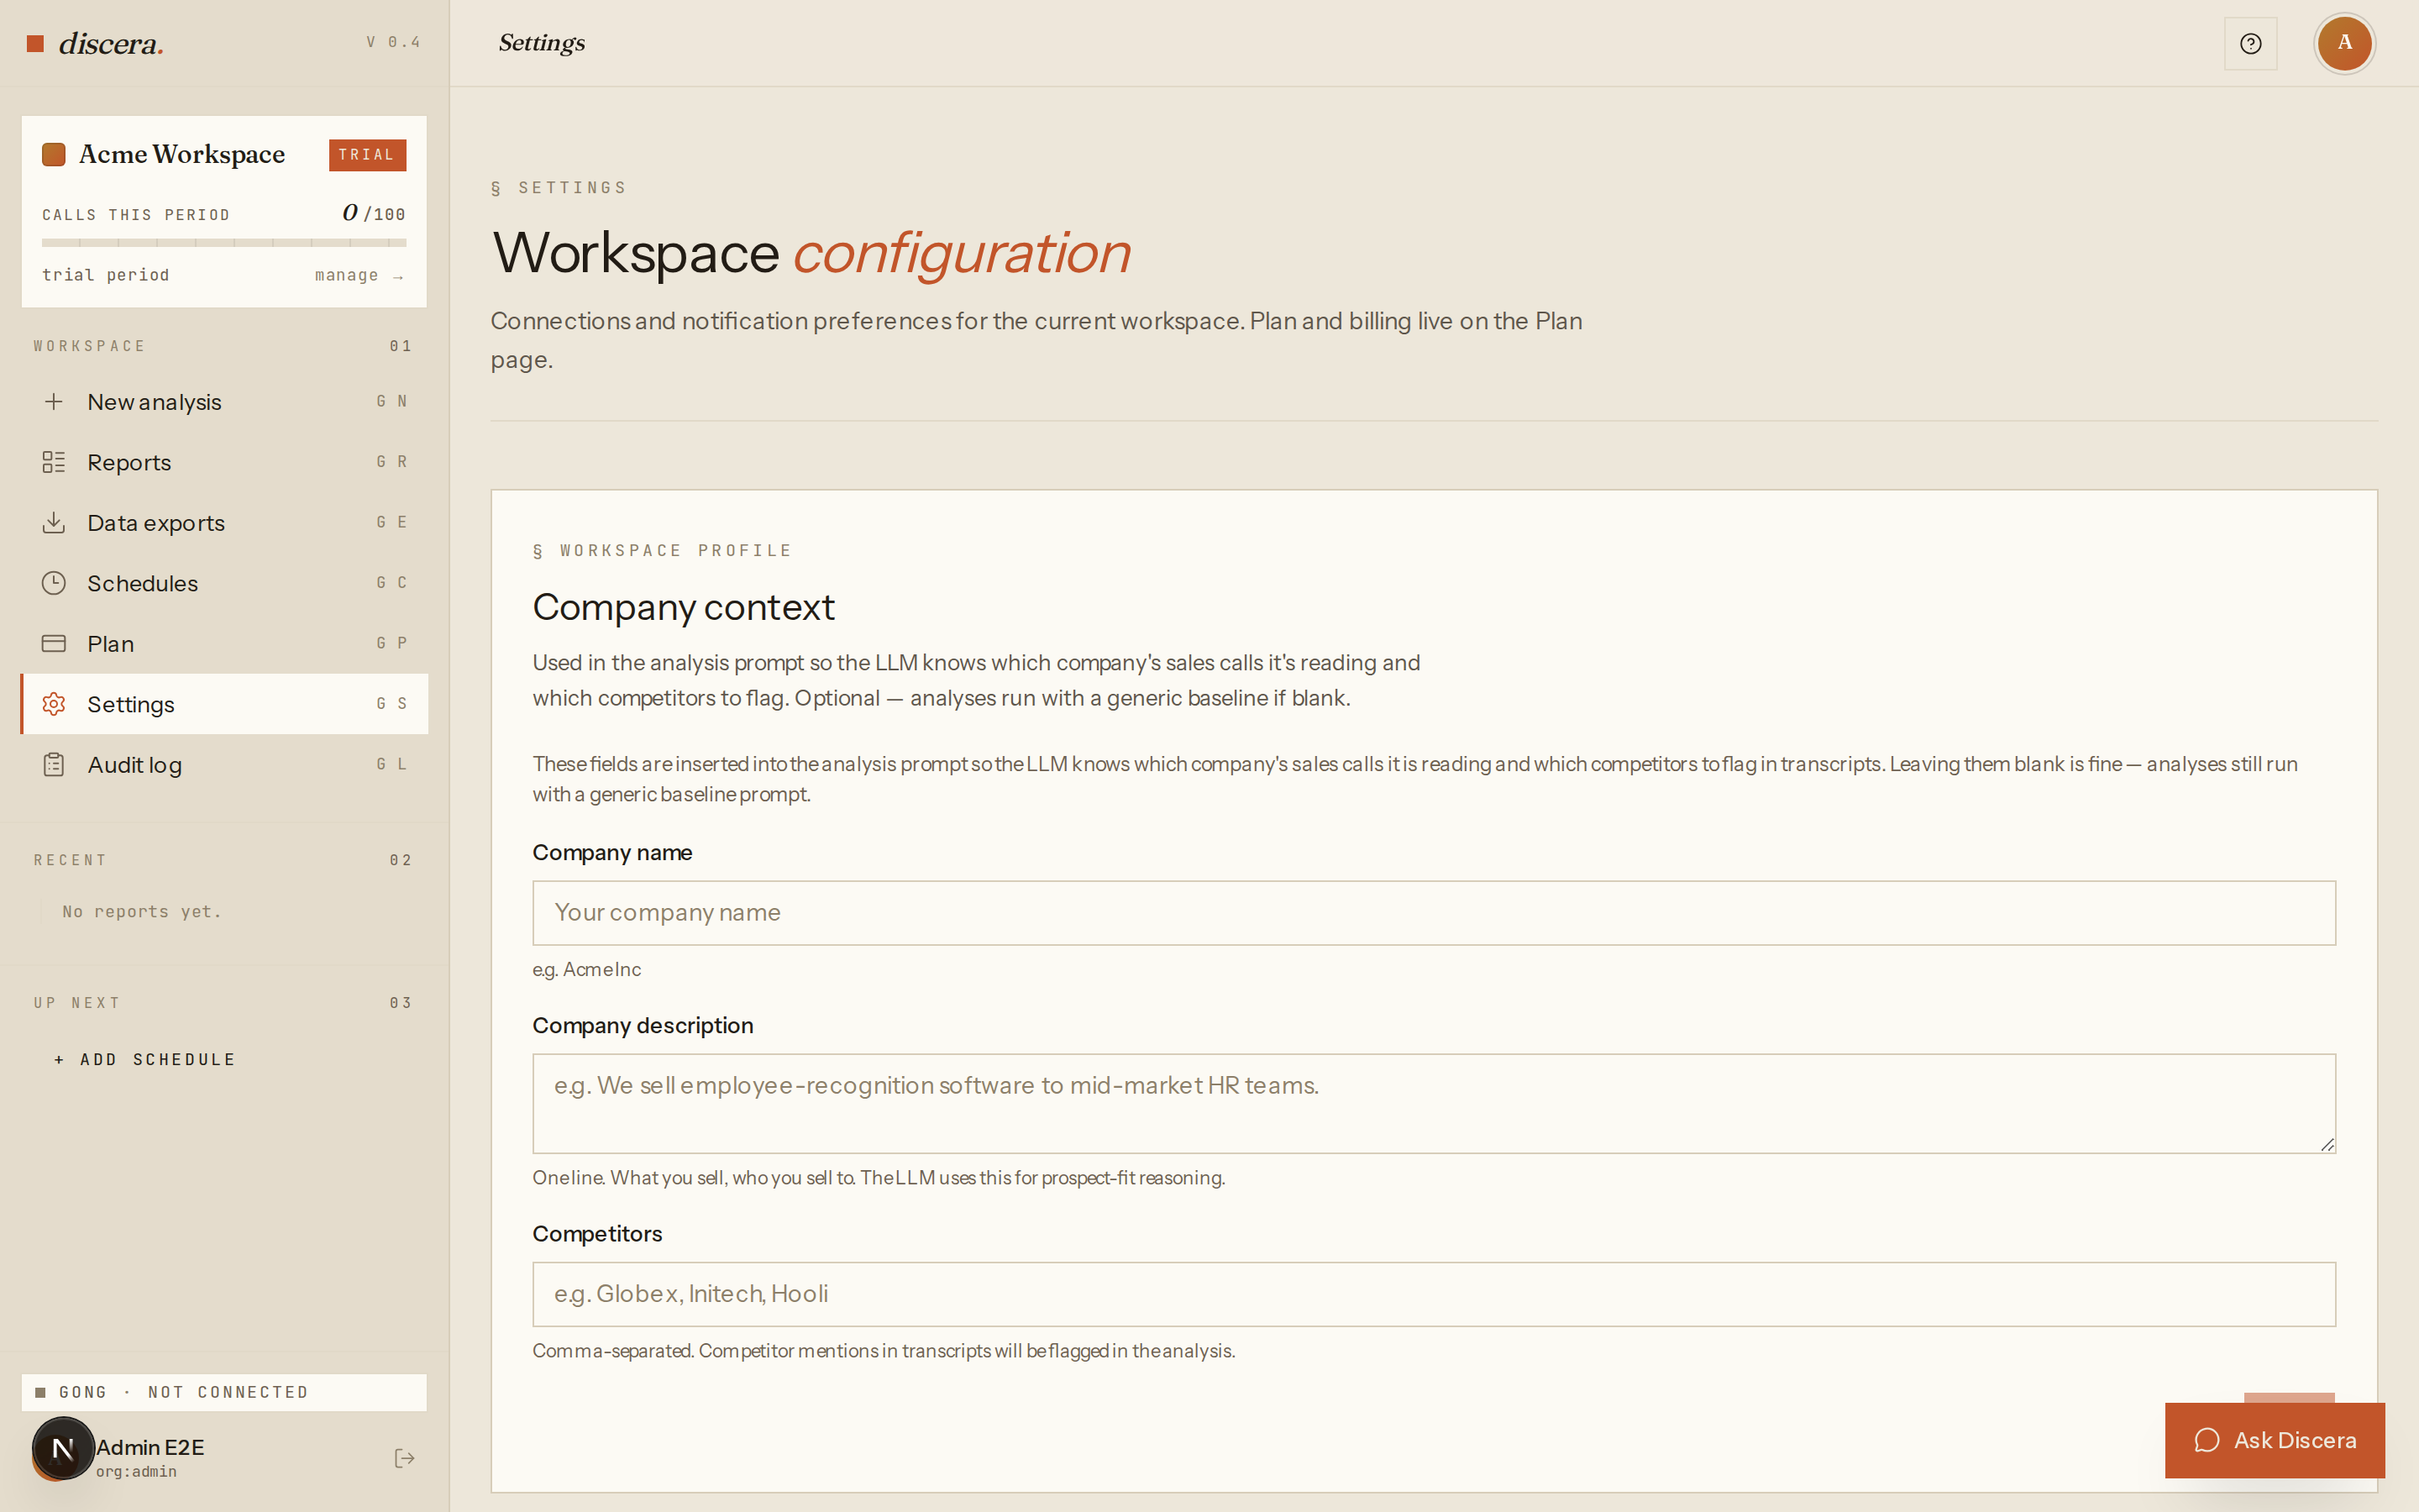2419x1512 pixels.
Task: Click the 'org:admin' role label
Action: pos(136,1471)
